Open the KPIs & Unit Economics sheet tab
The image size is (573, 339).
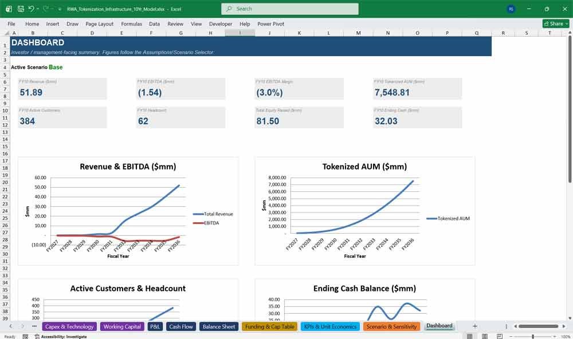[331, 326]
